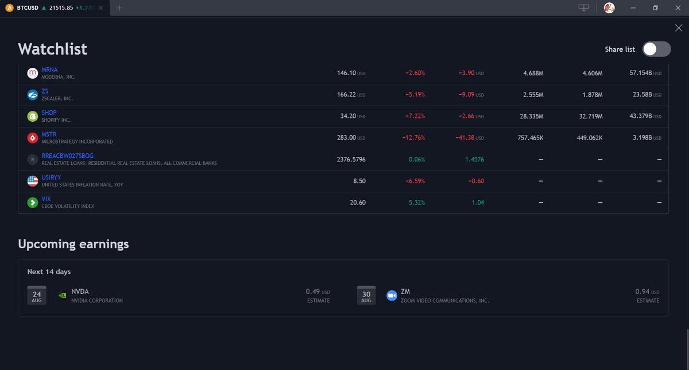Click RREACBW027SBOG value 2376.5796

pyautogui.click(x=351, y=159)
